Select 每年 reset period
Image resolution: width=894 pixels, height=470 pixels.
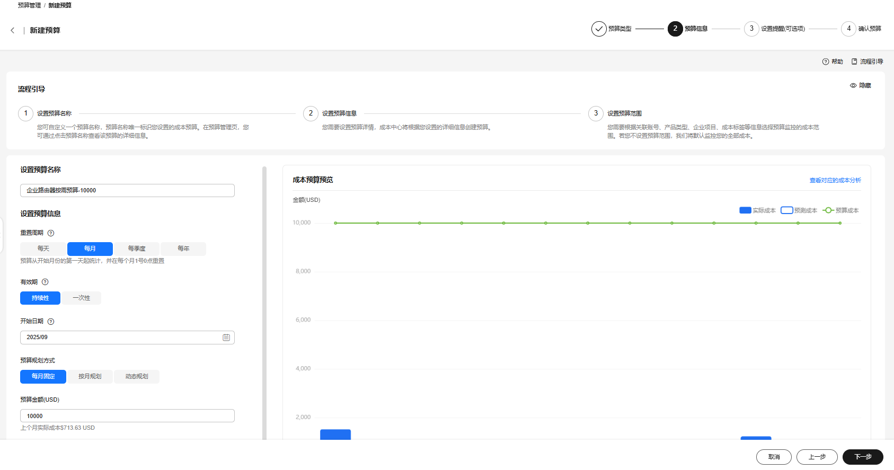[x=183, y=249]
